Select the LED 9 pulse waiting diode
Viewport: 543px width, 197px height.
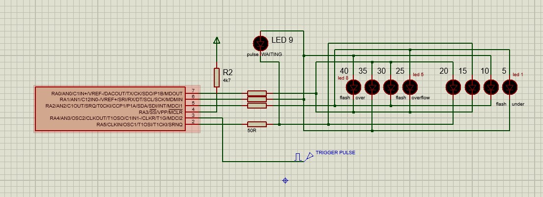coord(260,43)
